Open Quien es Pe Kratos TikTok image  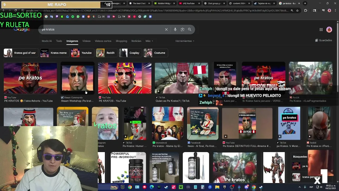181,78
